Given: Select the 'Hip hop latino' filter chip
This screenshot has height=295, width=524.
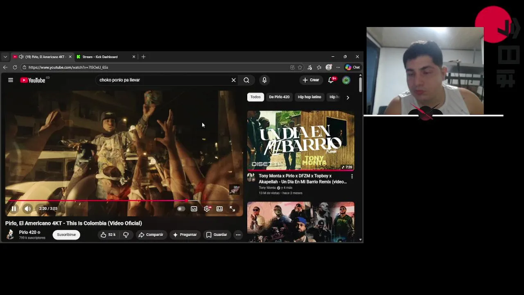Looking at the screenshot, I should click(x=309, y=97).
